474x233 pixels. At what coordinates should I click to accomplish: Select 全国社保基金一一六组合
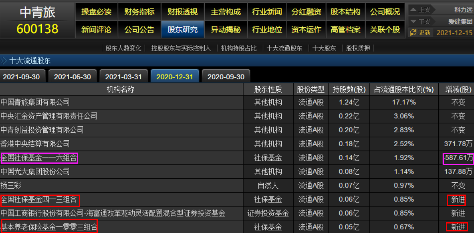click(x=39, y=158)
